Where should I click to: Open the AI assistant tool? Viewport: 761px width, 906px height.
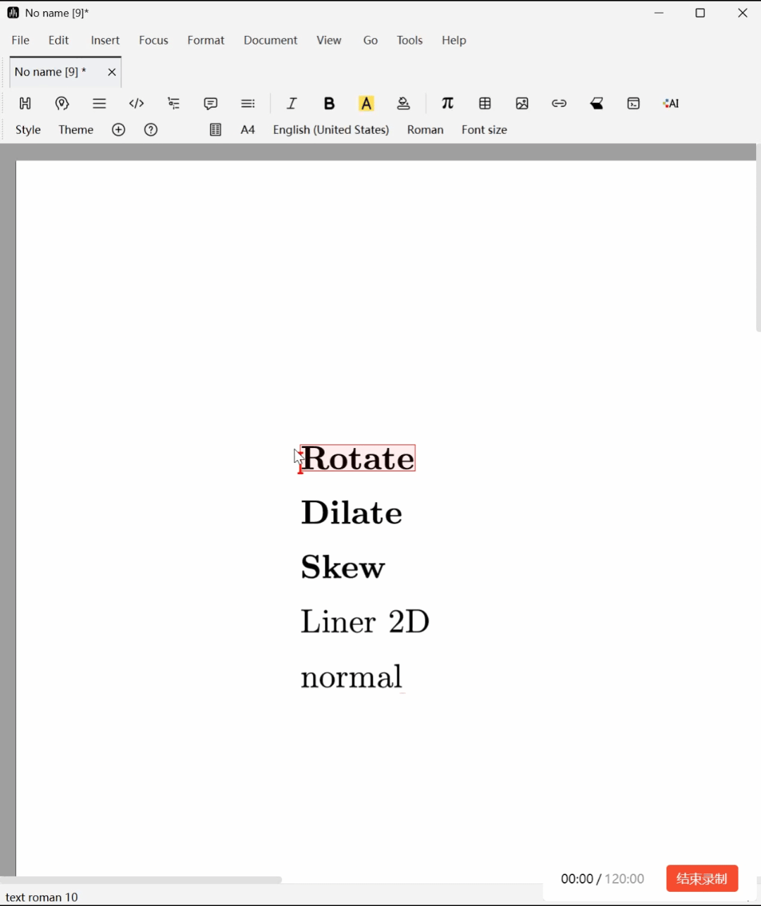click(671, 104)
